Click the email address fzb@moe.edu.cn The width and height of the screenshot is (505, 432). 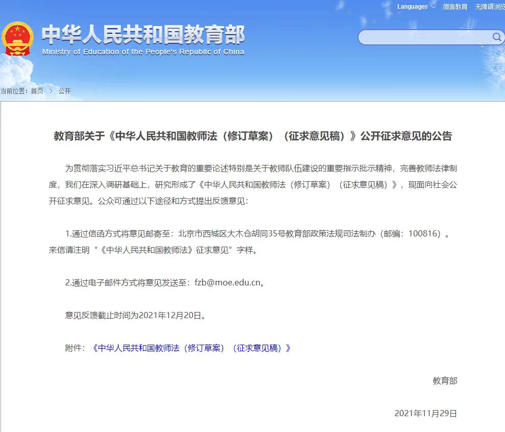tap(227, 282)
